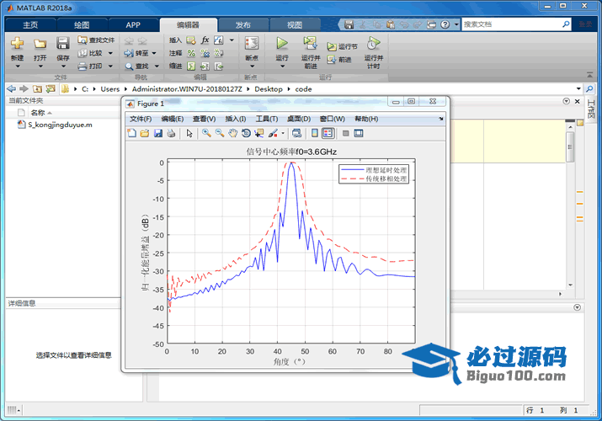Click the search documentation input field
602x421 pixels.
coord(512,24)
